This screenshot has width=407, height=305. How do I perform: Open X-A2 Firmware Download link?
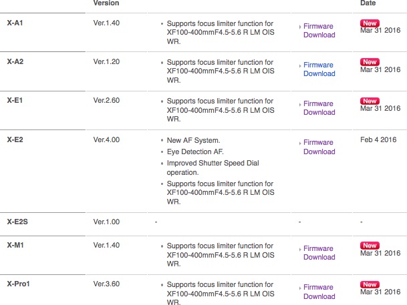coord(319,69)
